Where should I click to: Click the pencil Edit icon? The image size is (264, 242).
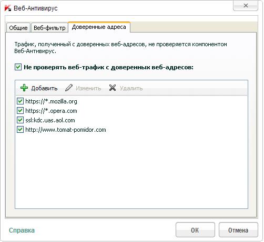[69, 88]
